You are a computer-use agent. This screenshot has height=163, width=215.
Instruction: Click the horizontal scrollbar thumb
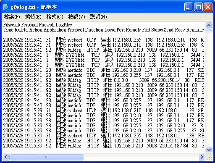(x=47, y=157)
